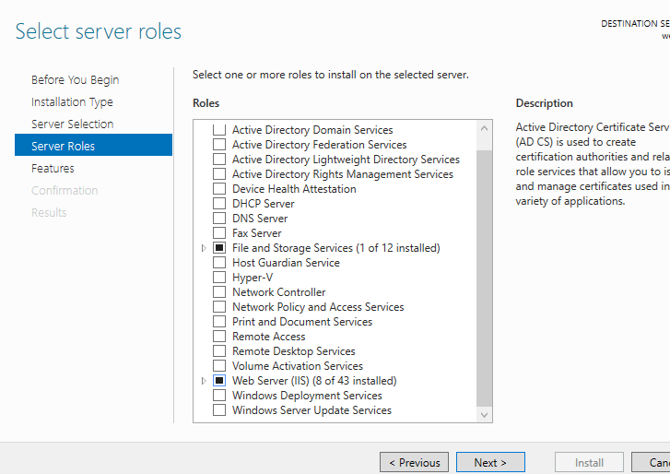This screenshot has width=670, height=474.
Task: Jump to the Features step
Action: [x=53, y=169]
